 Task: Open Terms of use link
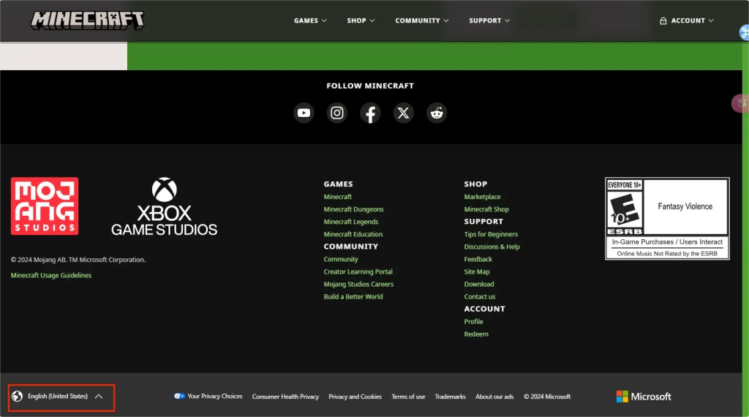[408, 397]
